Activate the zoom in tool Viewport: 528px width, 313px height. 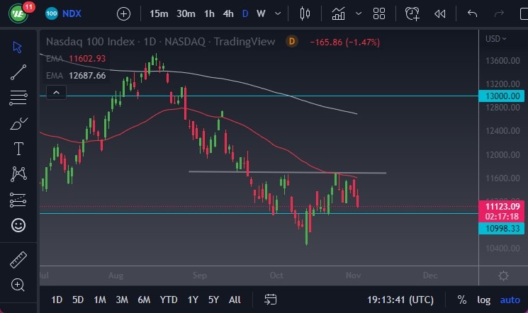pyautogui.click(x=18, y=285)
